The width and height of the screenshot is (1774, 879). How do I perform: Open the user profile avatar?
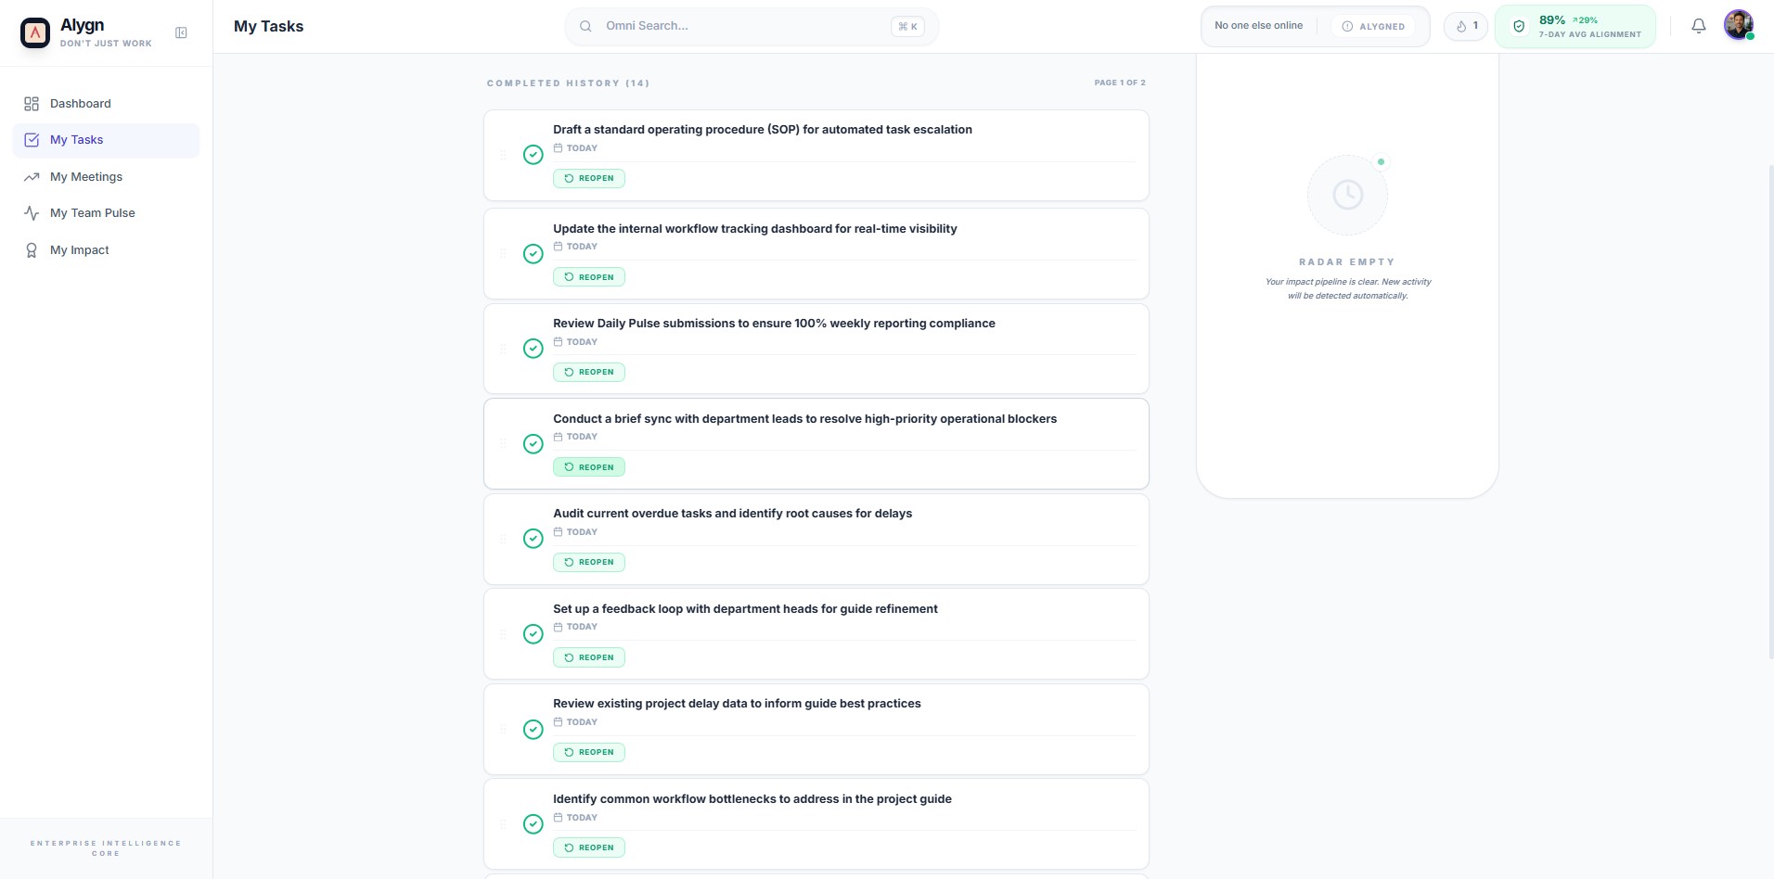(x=1739, y=25)
